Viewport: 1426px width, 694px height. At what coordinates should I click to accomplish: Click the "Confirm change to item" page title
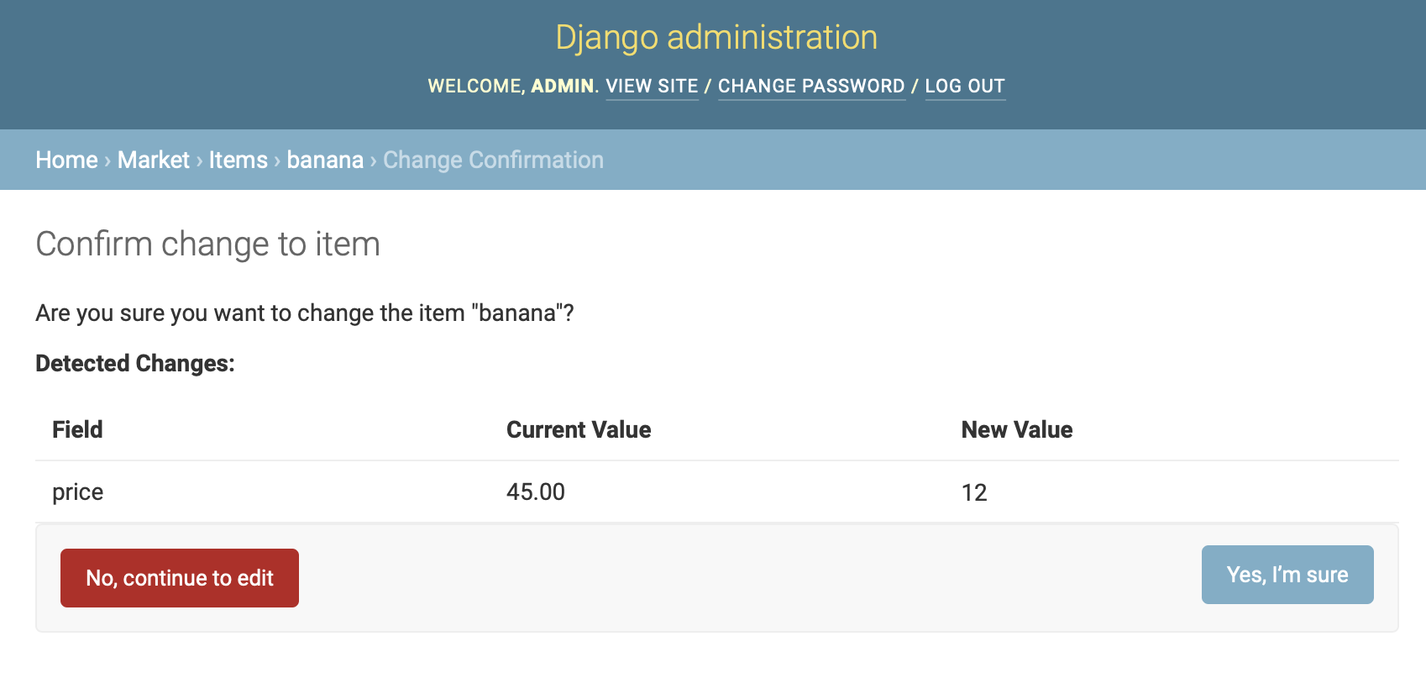click(x=207, y=244)
